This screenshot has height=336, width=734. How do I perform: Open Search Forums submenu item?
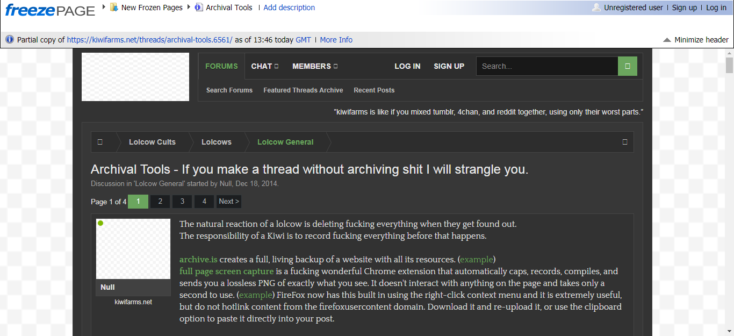[229, 90]
